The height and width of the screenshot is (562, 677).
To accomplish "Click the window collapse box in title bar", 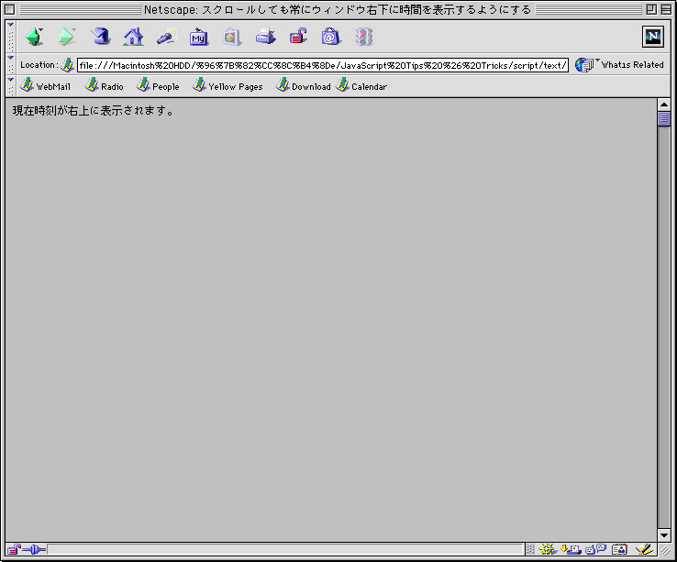I will 666,9.
